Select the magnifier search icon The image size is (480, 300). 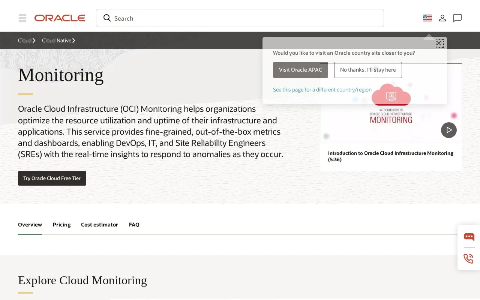tap(107, 18)
